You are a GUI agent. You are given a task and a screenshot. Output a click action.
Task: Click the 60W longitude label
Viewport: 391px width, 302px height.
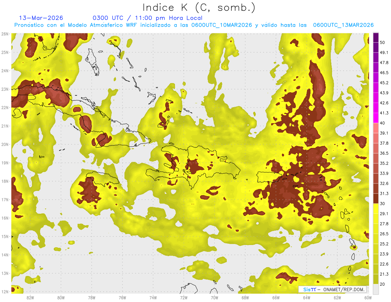[x=368, y=297]
